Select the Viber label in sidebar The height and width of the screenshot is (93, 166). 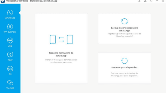click(x=10, y=60)
